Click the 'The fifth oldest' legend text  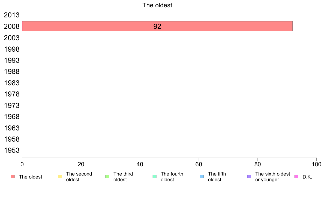tap(217, 177)
